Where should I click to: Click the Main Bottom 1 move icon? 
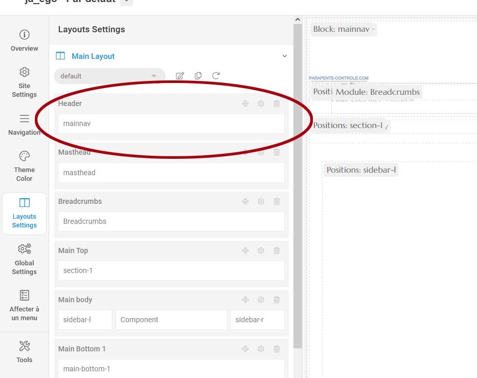(245, 349)
